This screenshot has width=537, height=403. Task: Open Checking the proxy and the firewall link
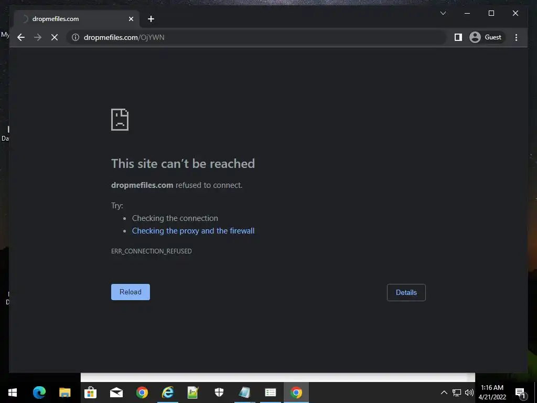point(193,231)
